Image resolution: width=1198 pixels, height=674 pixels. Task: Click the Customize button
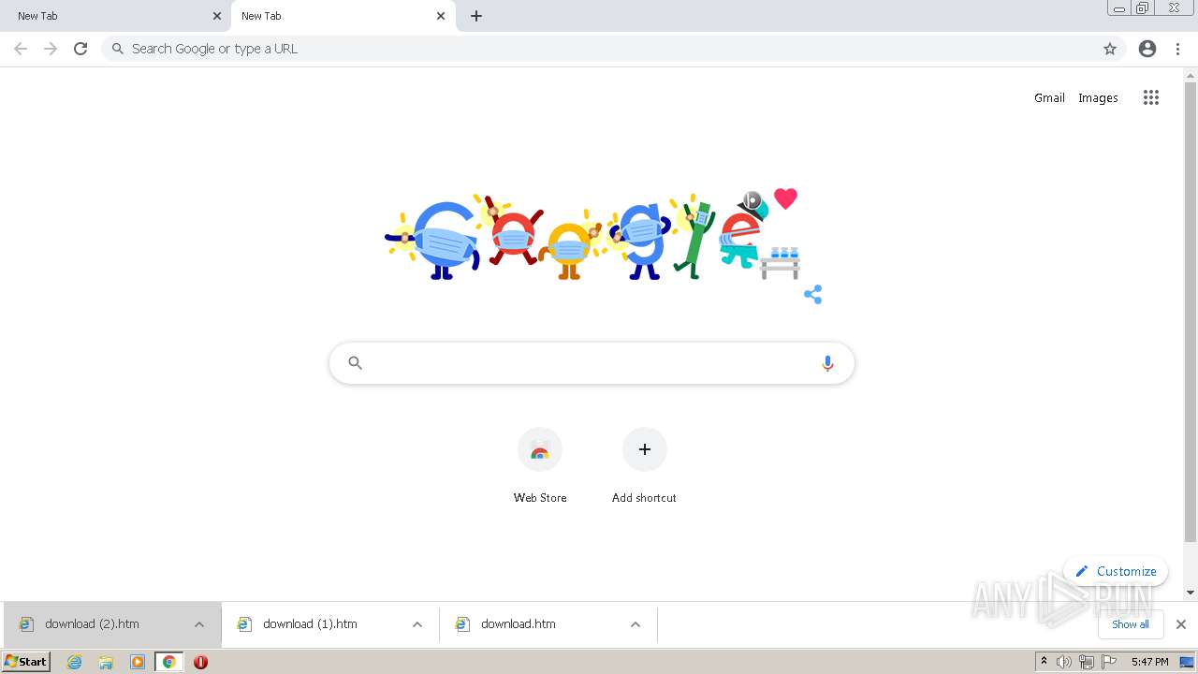pyautogui.click(x=1116, y=571)
